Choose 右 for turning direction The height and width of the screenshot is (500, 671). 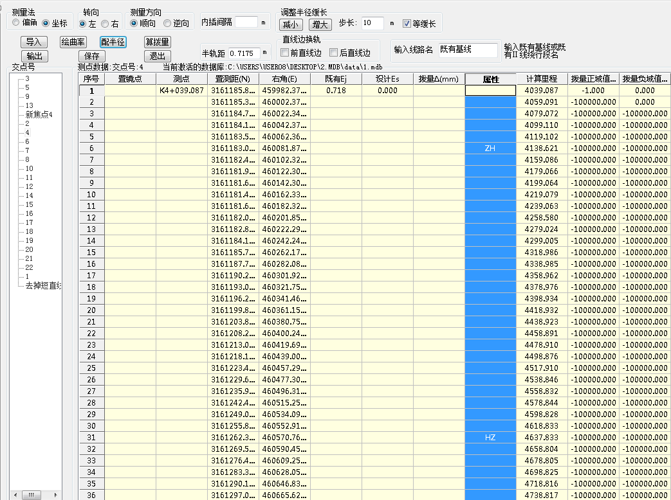[105, 24]
